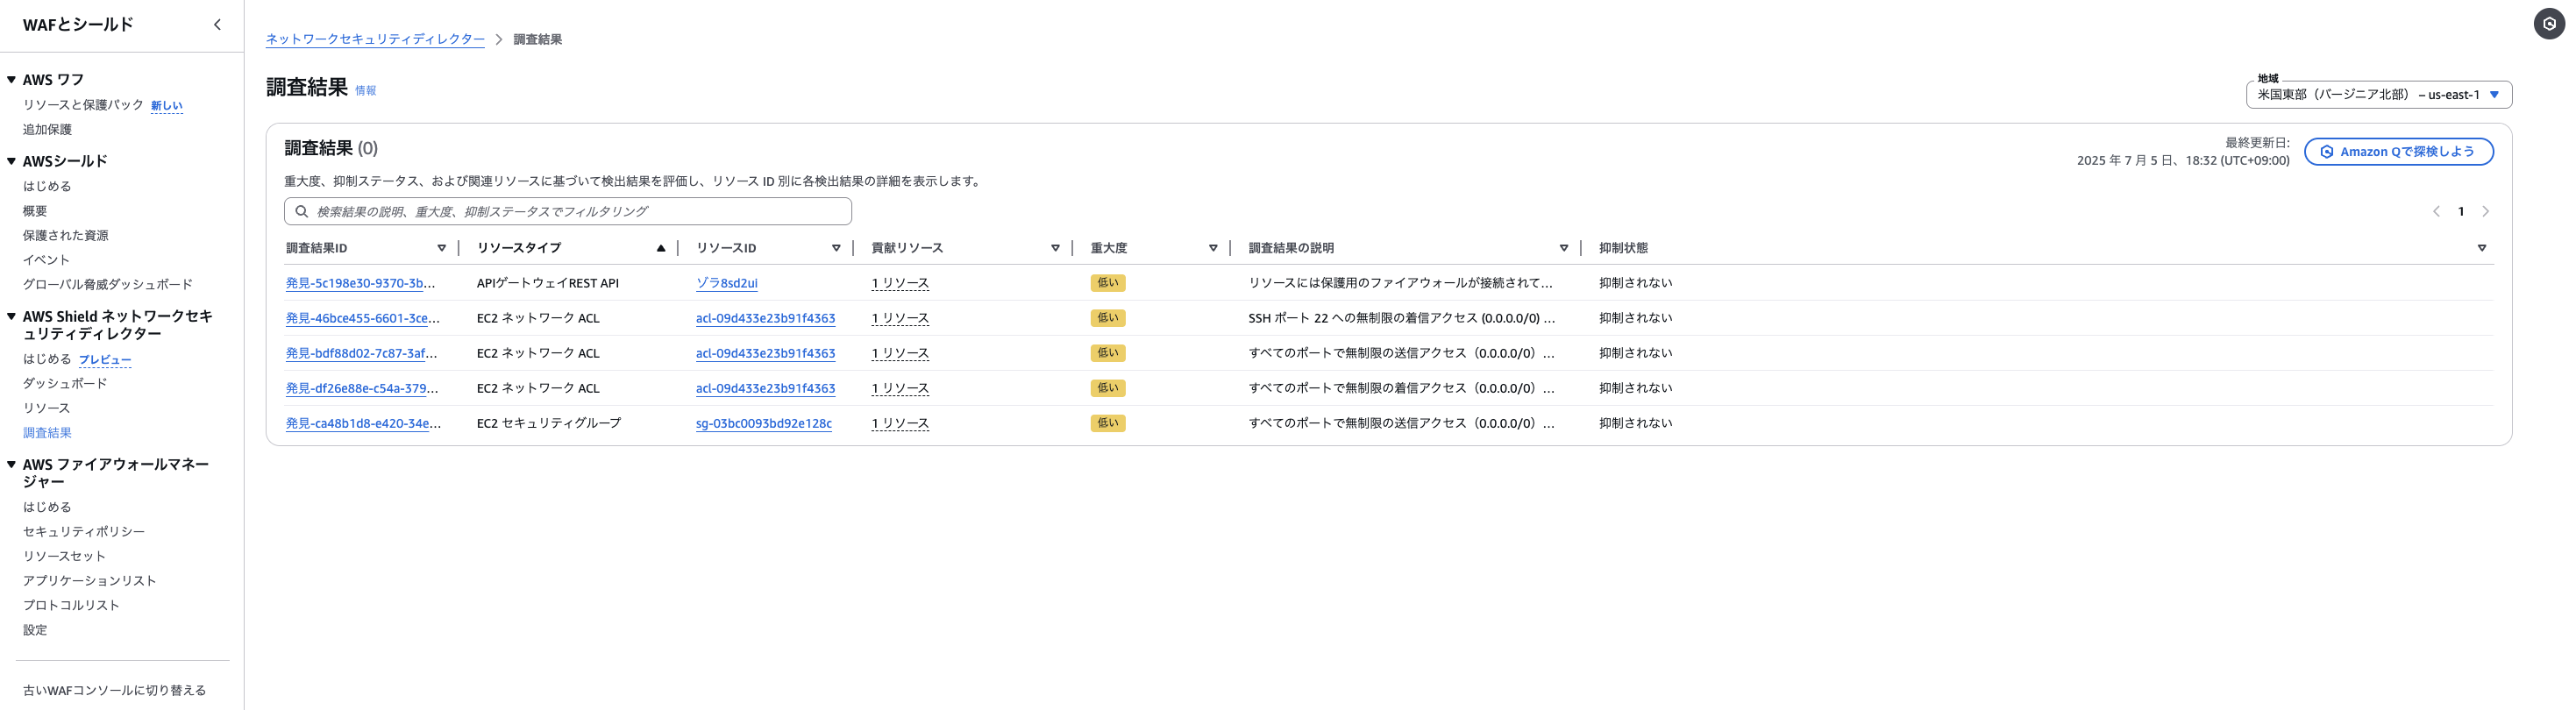
Task: Open ネットワークセキュリティディレクター breadcrumb link
Action: pyautogui.click(x=375, y=39)
